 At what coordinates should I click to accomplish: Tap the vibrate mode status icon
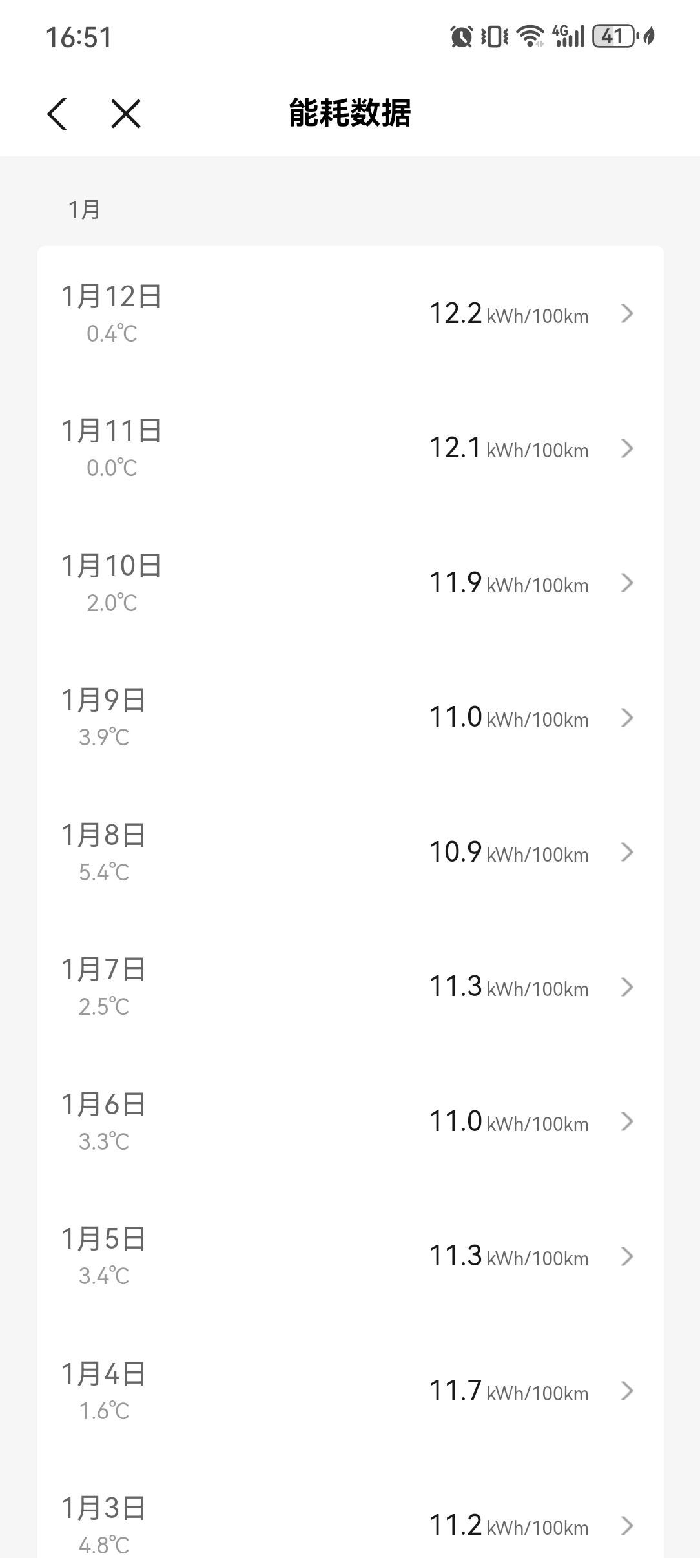pos(494,37)
